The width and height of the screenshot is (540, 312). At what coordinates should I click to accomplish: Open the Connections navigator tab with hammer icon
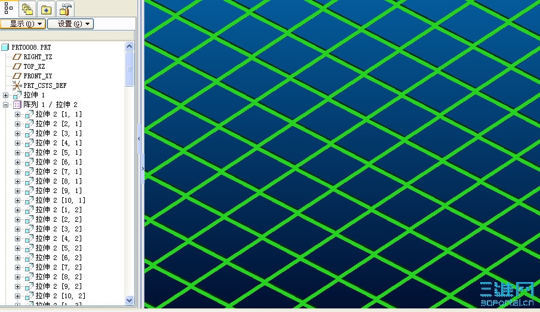[x=65, y=10]
